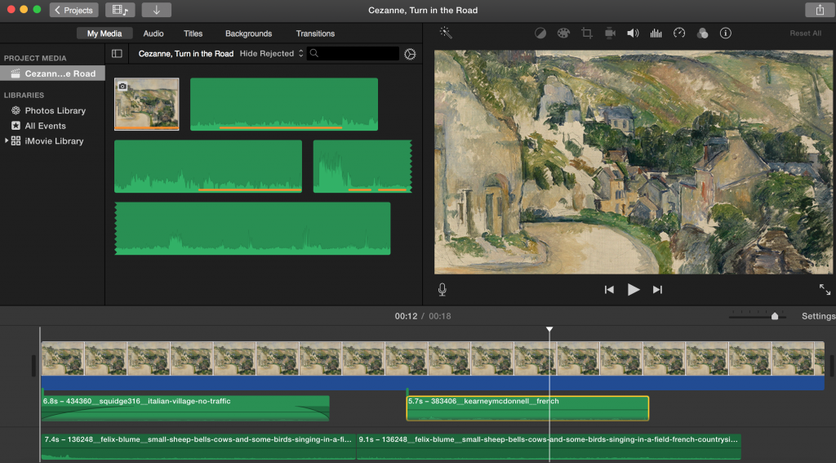This screenshot has height=463, width=836.
Task: Open the speed adjustment controls
Action: click(679, 33)
